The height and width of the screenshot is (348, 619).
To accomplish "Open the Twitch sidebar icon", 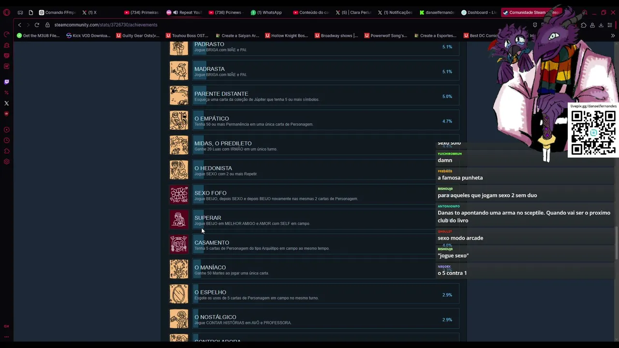I will click(x=6, y=82).
